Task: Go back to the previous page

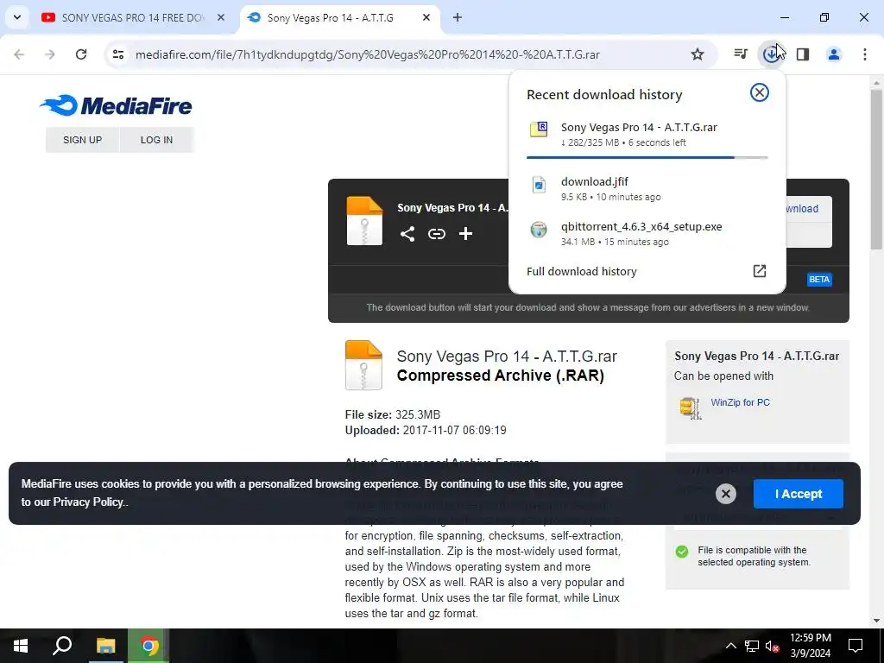Action: pyautogui.click(x=19, y=54)
